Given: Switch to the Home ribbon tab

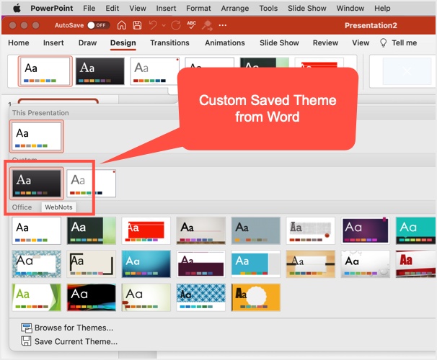Looking at the screenshot, I should tap(19, 43).
